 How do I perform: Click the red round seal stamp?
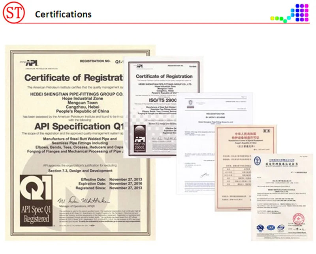(x=298, y=219)
